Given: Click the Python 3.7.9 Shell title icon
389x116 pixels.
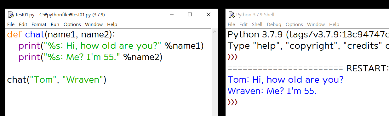Looking at the screenshot, I should 231,14.
